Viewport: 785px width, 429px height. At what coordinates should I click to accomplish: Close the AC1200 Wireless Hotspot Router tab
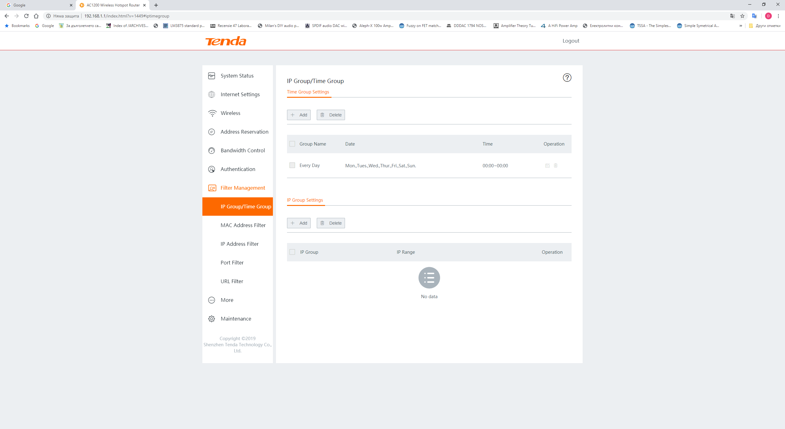pyautogui.click(x=144, y=5)
